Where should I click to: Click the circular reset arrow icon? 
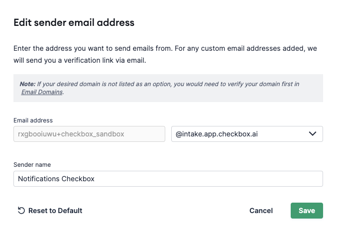pos(21,211)
